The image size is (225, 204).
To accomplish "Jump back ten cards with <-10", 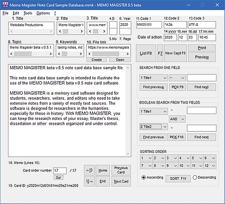I will (89, 170).
